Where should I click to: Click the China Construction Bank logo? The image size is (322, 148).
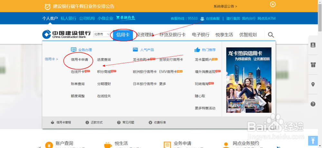(x=66, y=34)
